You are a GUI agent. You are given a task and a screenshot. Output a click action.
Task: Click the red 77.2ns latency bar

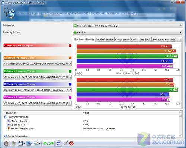point(124,46)
